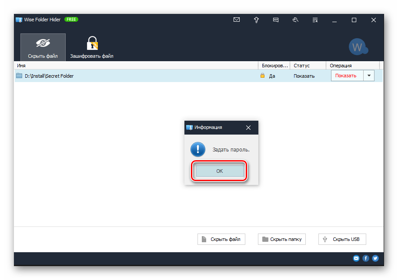The width and height of the screenshot is (398, 280).
Task: Click the envelope feedback icon in title bar
Action: (x=237, y=20)
